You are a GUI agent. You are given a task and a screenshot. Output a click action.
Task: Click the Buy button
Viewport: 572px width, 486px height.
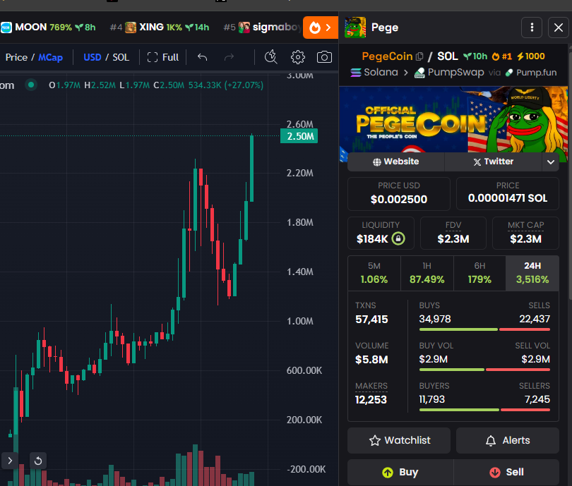400,472
